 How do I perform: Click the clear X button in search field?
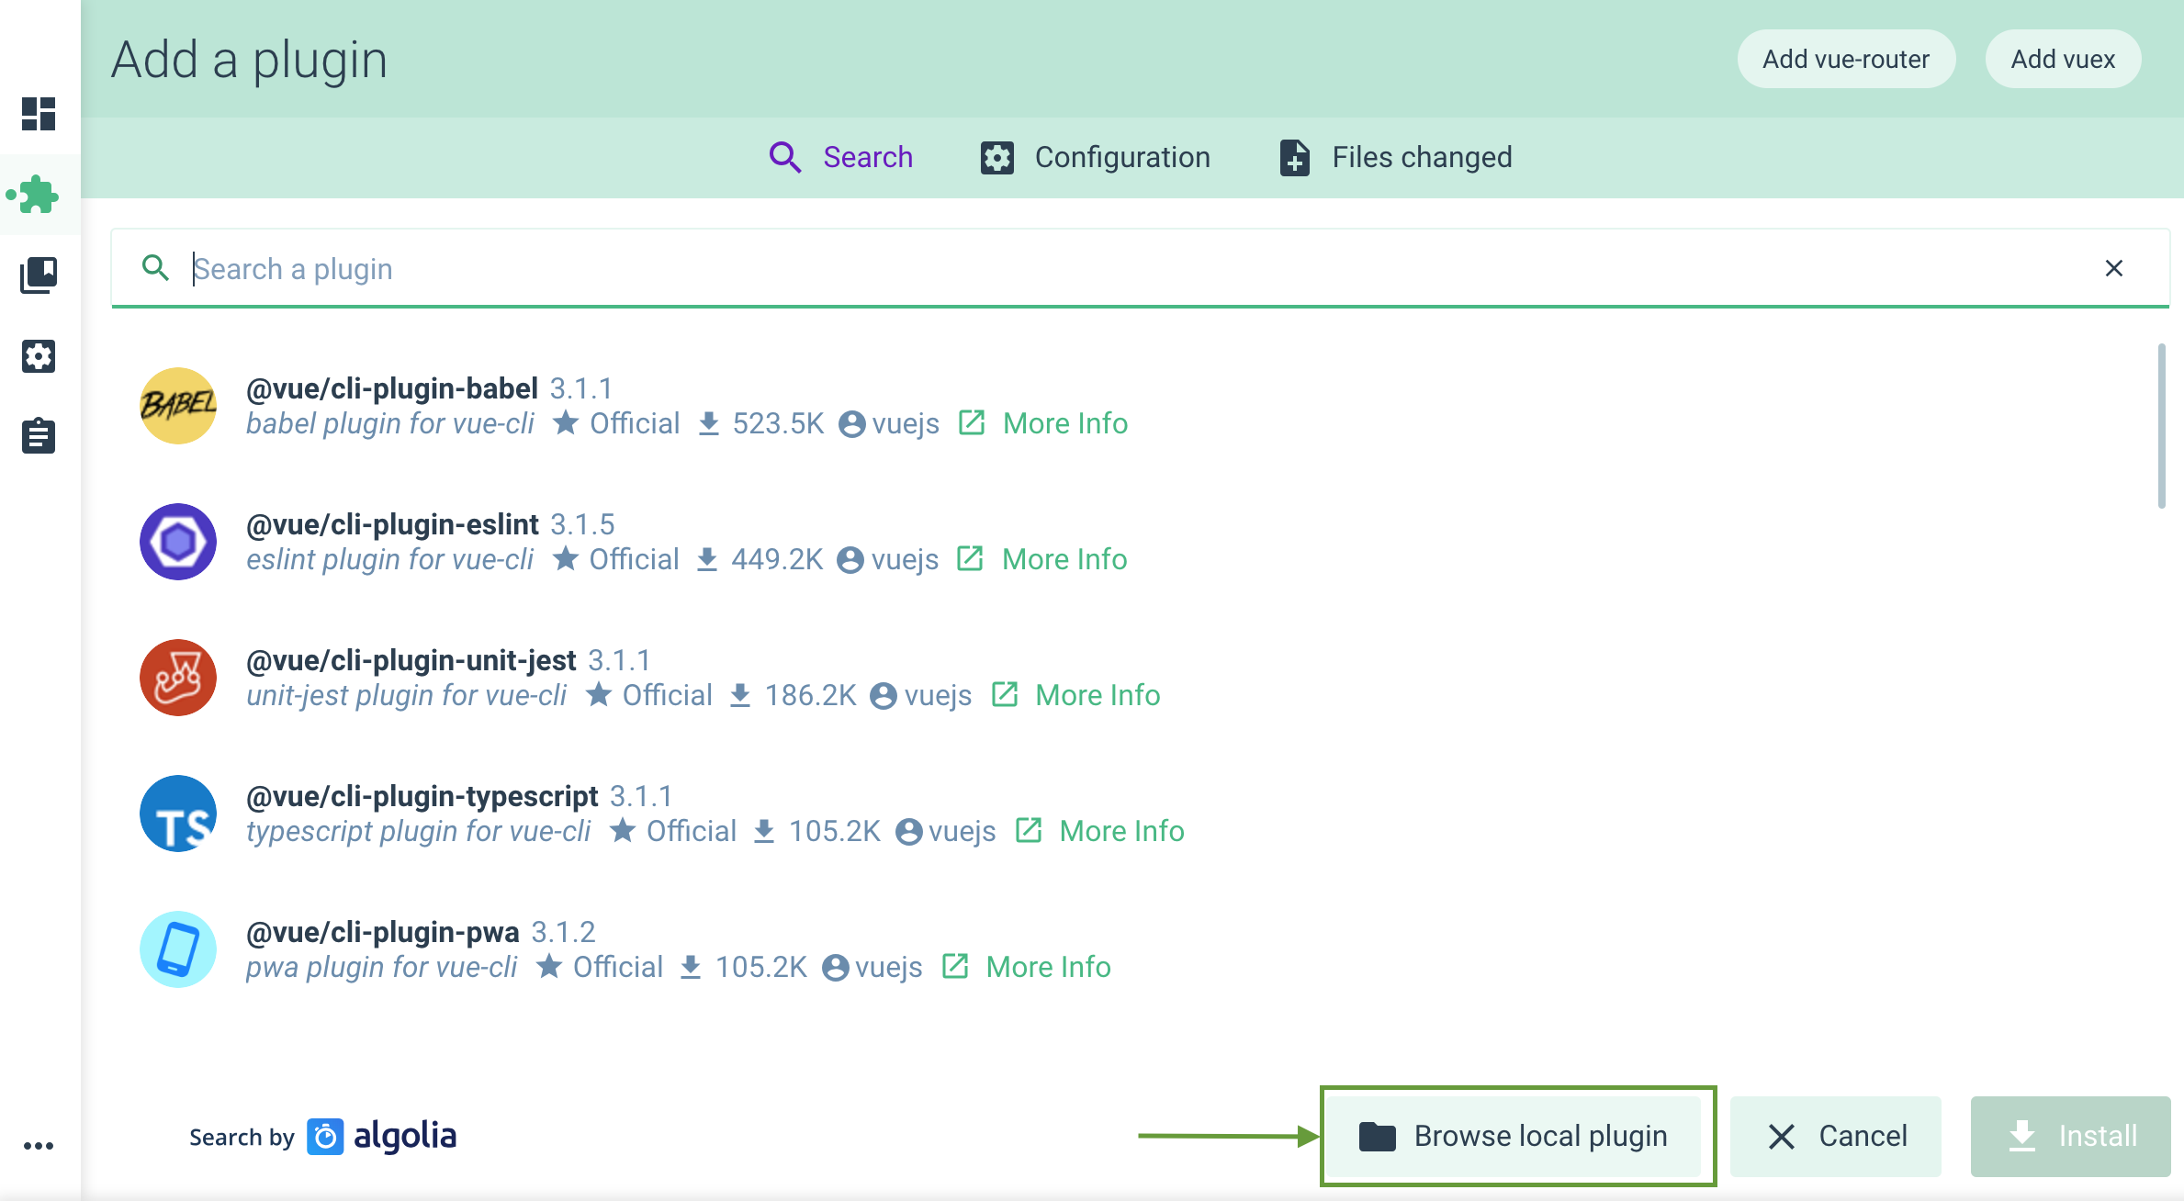pos(2114,268)
